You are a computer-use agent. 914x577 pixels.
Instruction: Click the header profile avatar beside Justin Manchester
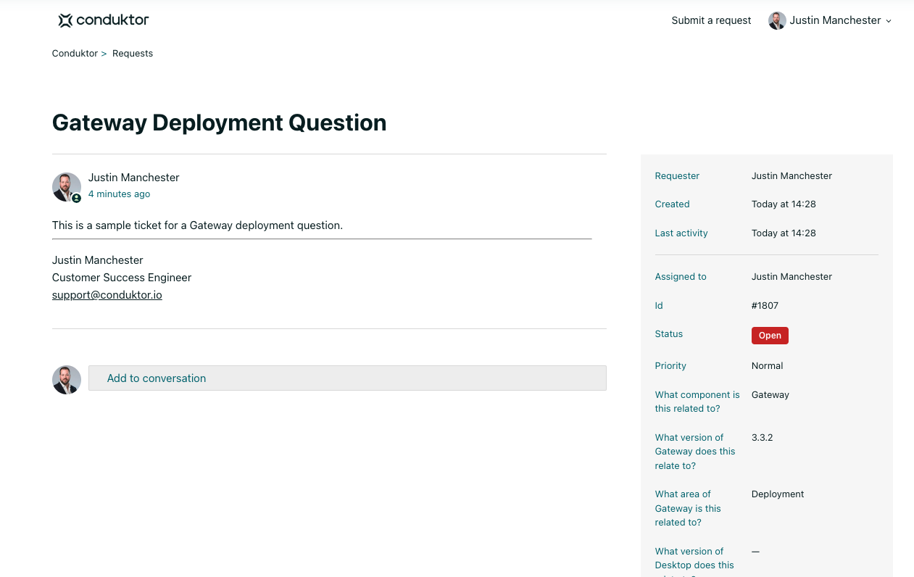777,20
